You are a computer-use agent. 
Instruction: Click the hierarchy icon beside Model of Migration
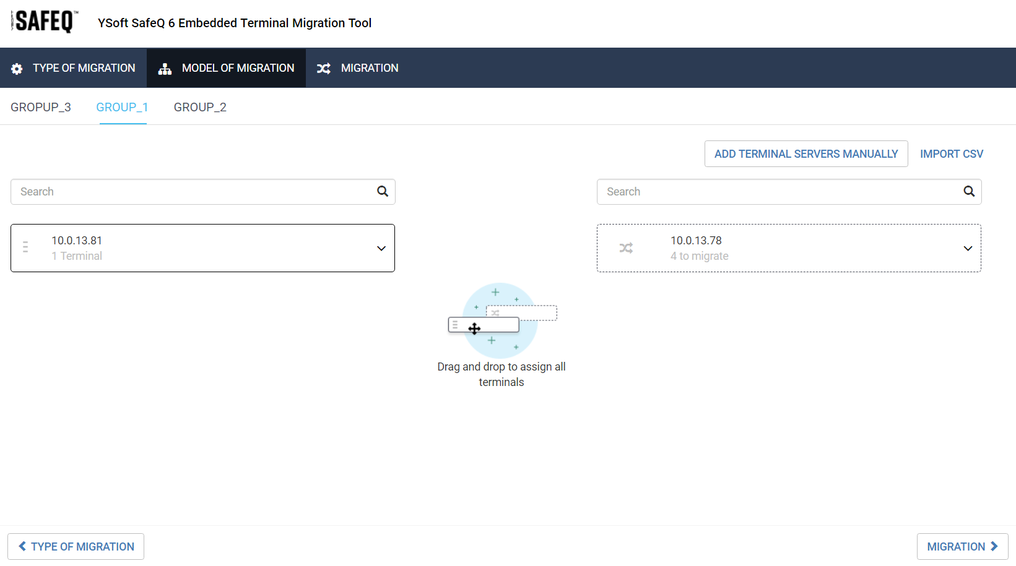(165, 69)
